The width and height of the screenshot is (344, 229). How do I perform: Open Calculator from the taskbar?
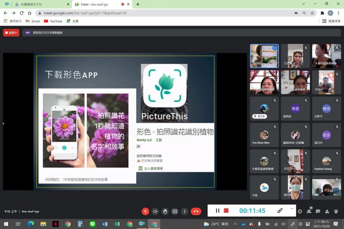point(80,224)
